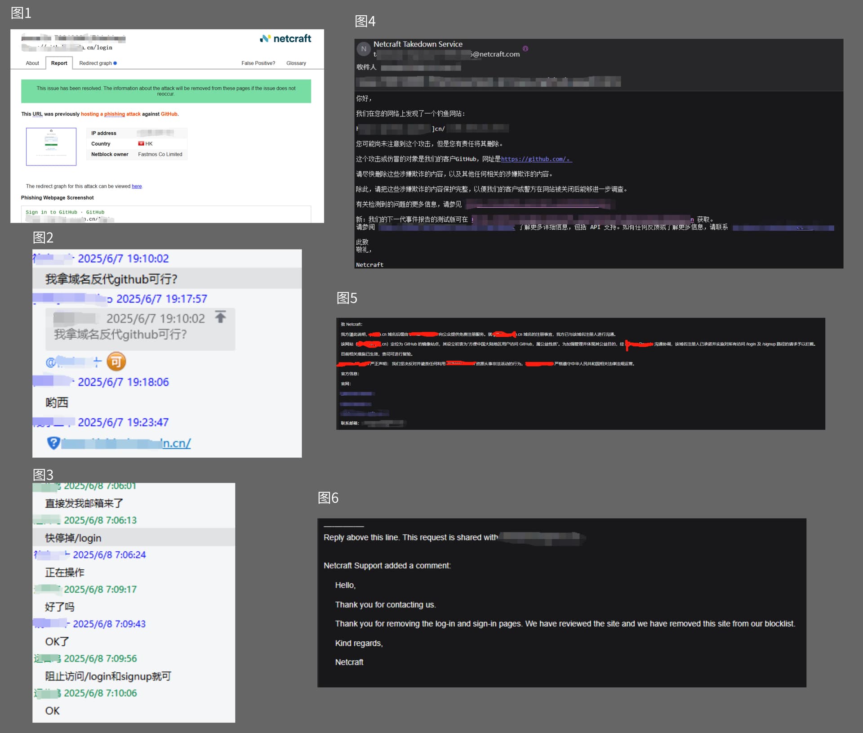Open the https://github.com/ link in email
Viewport: 863px width, 733px height.
[536, 159]
